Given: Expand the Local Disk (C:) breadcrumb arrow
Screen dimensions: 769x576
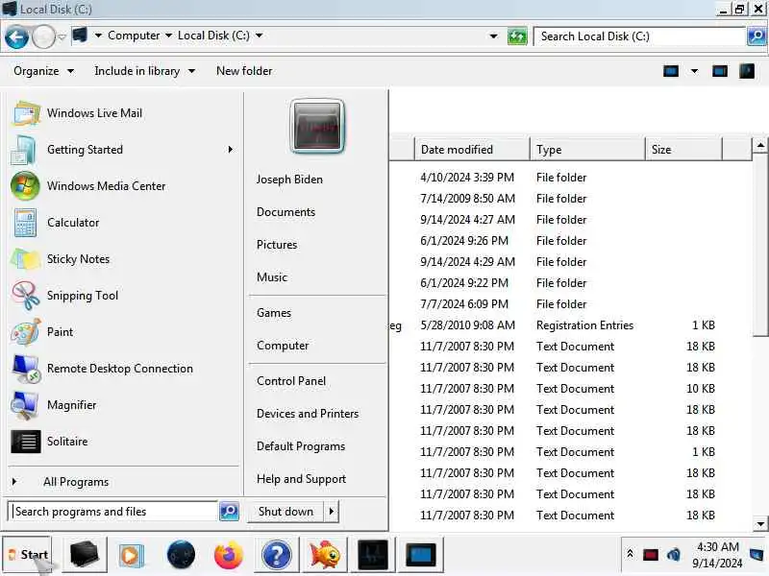Looking at the screenshot, I should [x=259, y=36].
